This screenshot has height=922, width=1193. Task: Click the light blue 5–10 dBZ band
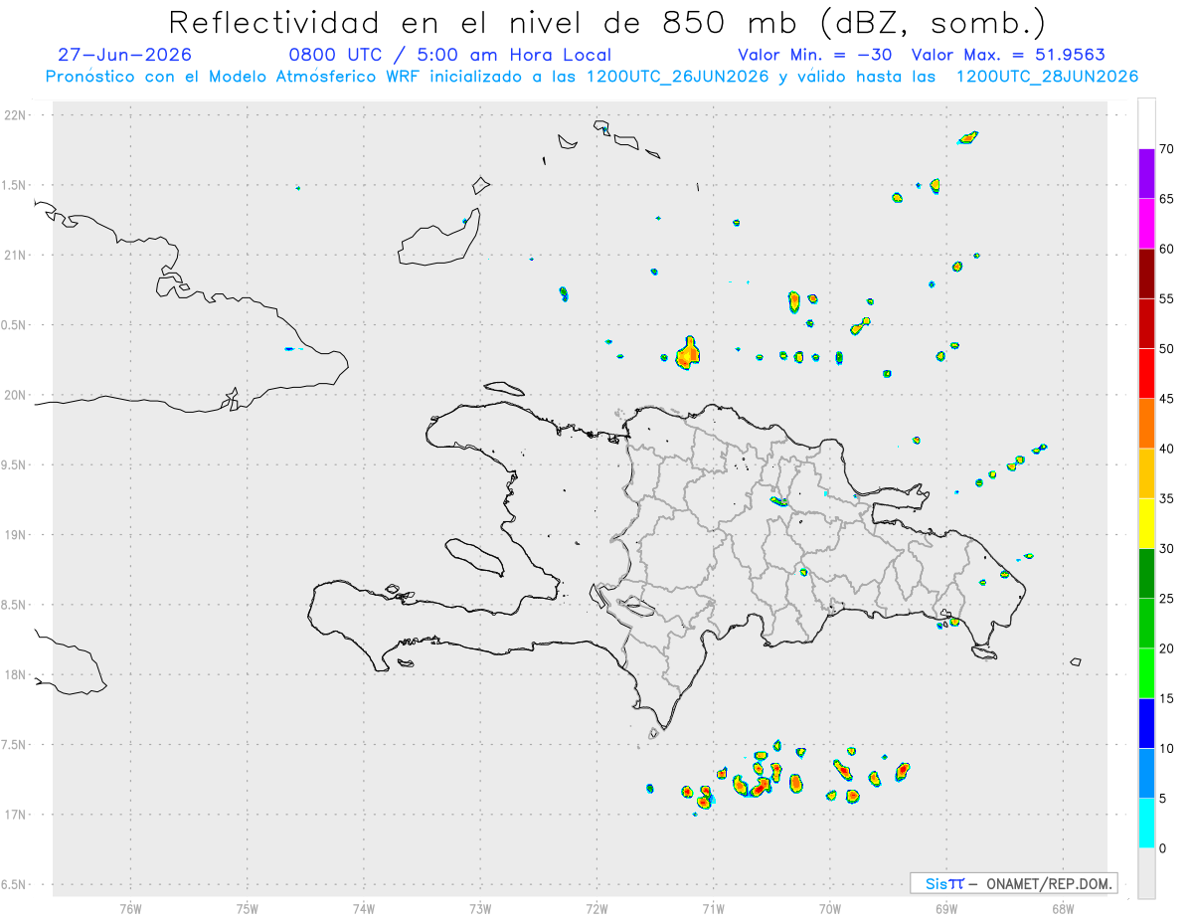[x=1146, y=773]
